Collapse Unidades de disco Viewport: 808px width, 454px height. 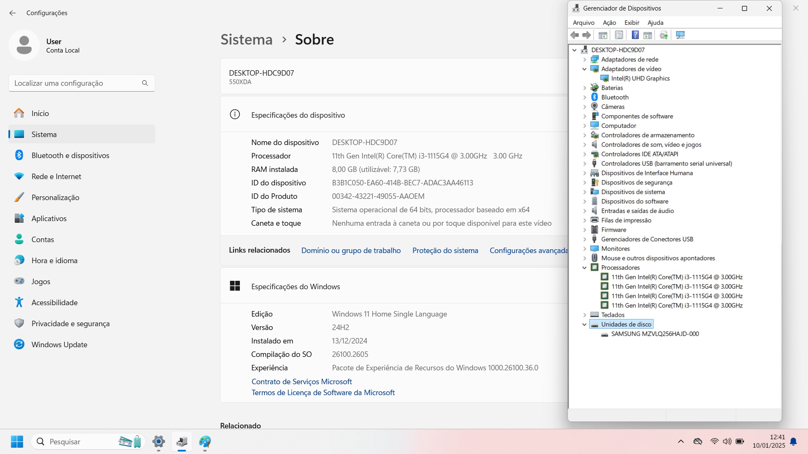click(x=585, y=325)
